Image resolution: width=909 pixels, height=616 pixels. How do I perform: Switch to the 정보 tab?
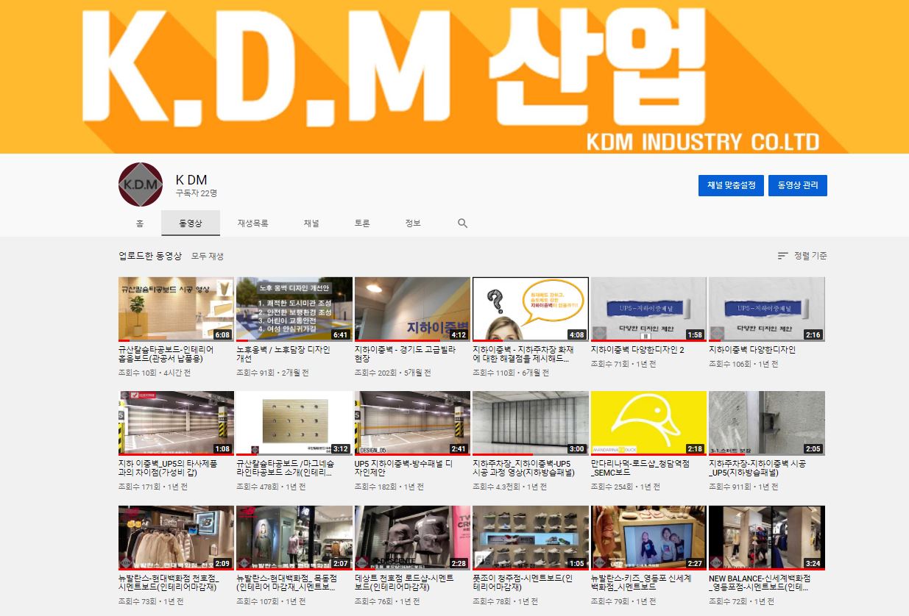[413, 223]
